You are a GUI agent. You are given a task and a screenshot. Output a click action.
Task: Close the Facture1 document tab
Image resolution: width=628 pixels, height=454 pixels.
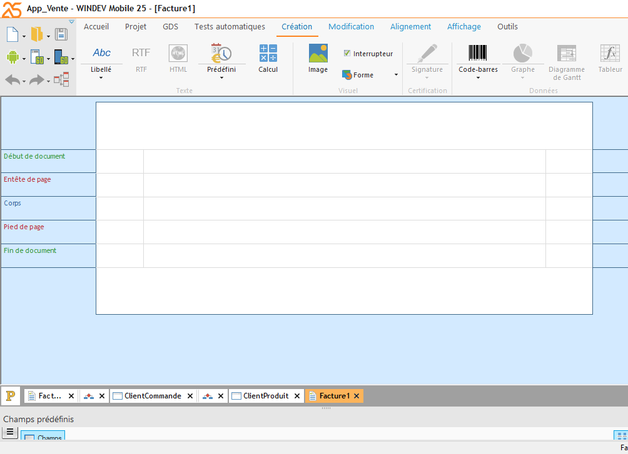pyautogui.click(x=357, y=396)
